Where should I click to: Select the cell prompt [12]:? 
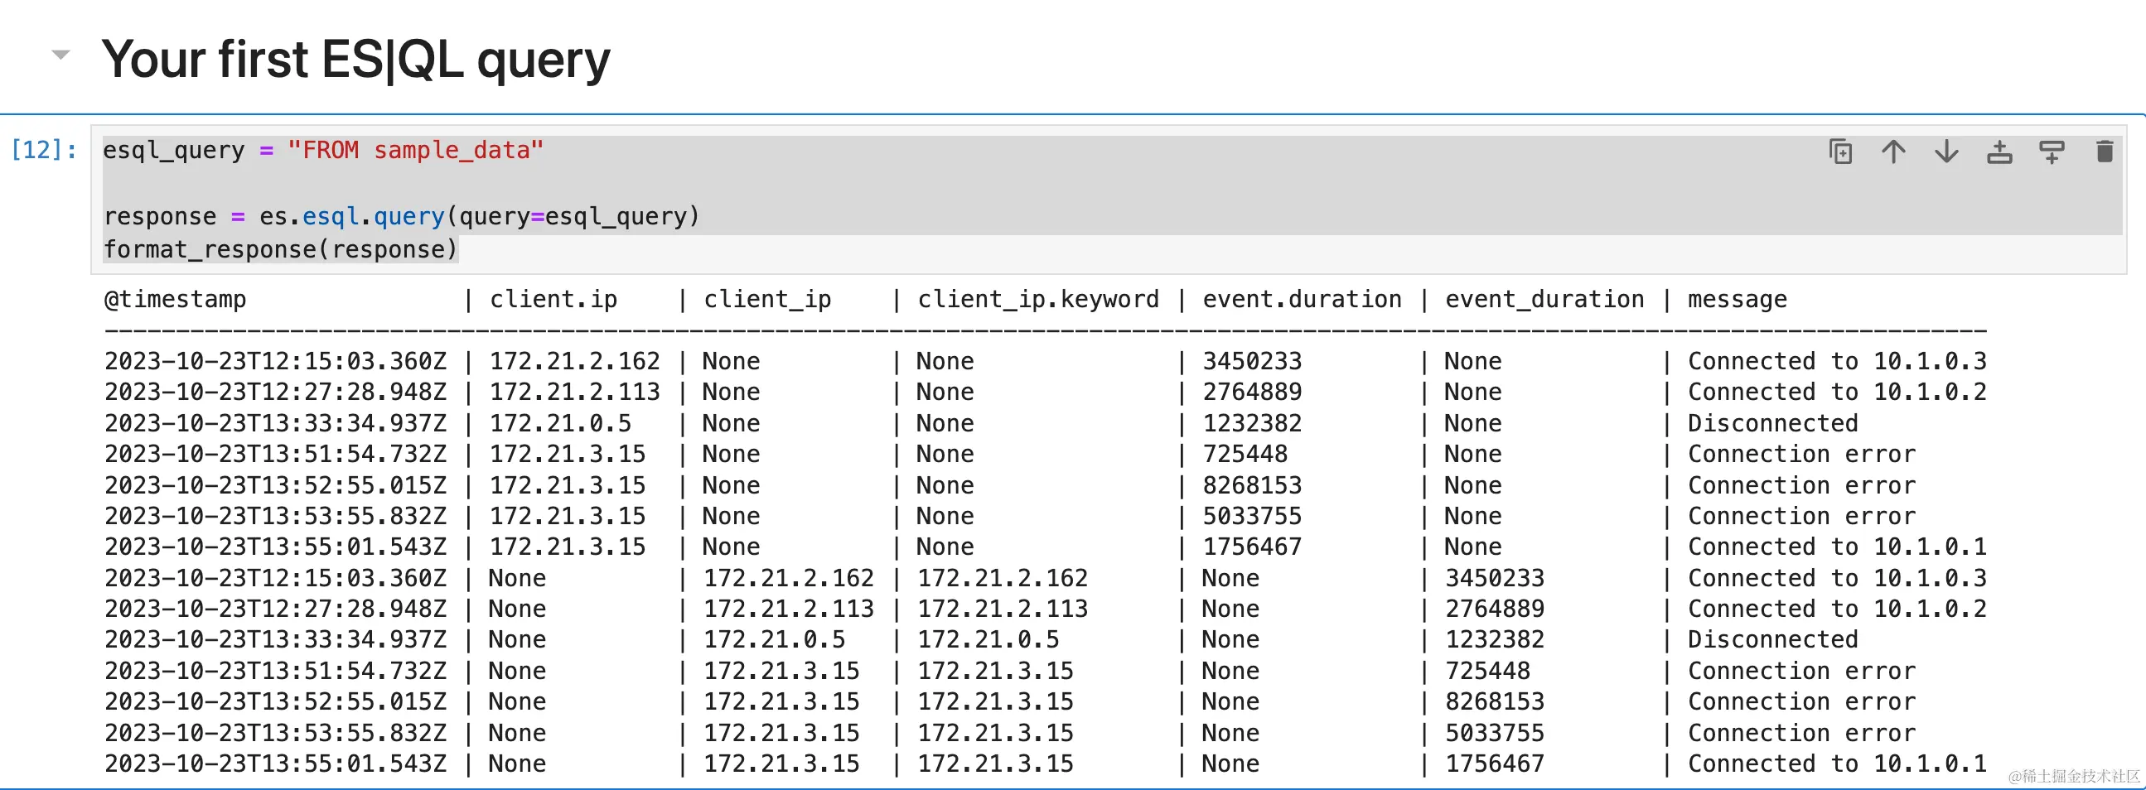click(44, 150)
